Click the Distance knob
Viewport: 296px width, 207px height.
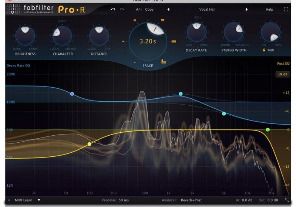99,36
